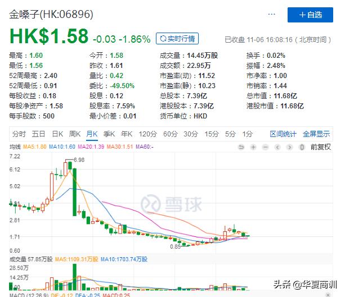Switch to the 5分 chart tab
The image size is (345, 297).
coord(230,134)
